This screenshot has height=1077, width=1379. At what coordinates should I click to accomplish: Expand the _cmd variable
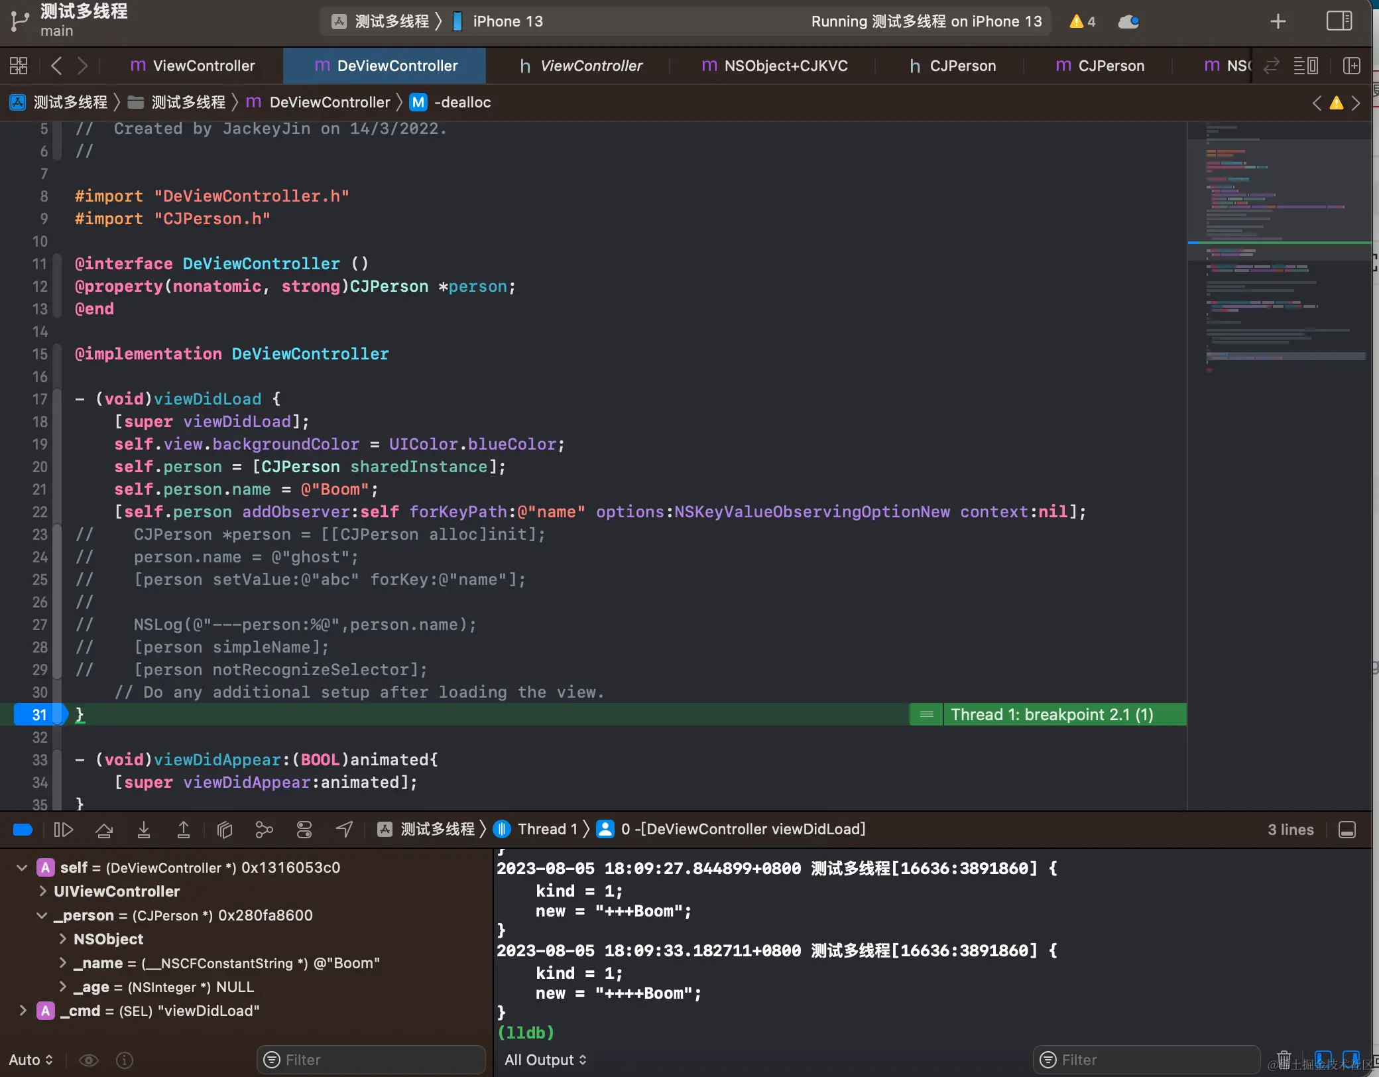23,1011
